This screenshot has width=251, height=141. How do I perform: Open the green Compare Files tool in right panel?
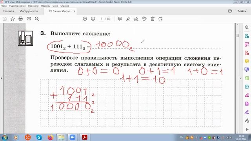(247, 78)
